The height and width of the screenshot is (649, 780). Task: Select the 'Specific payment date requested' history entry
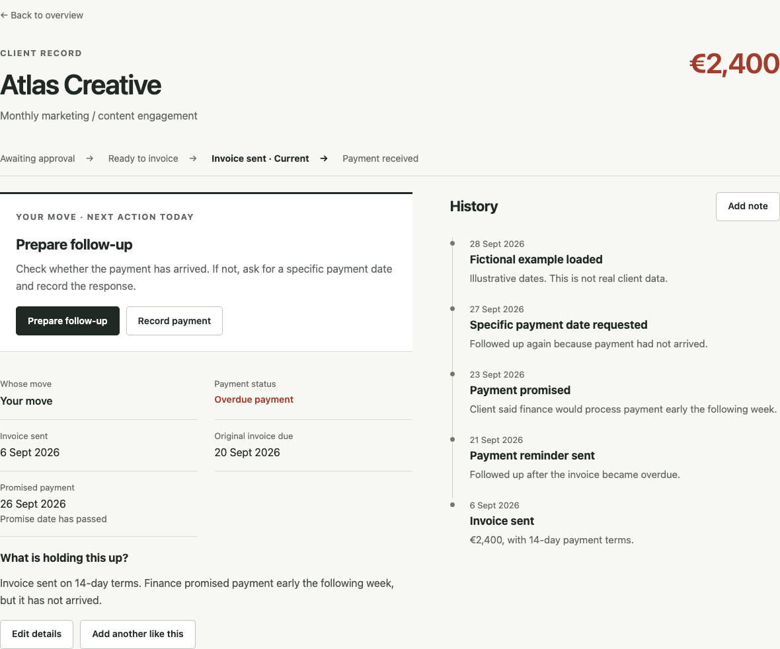[559, 325]
